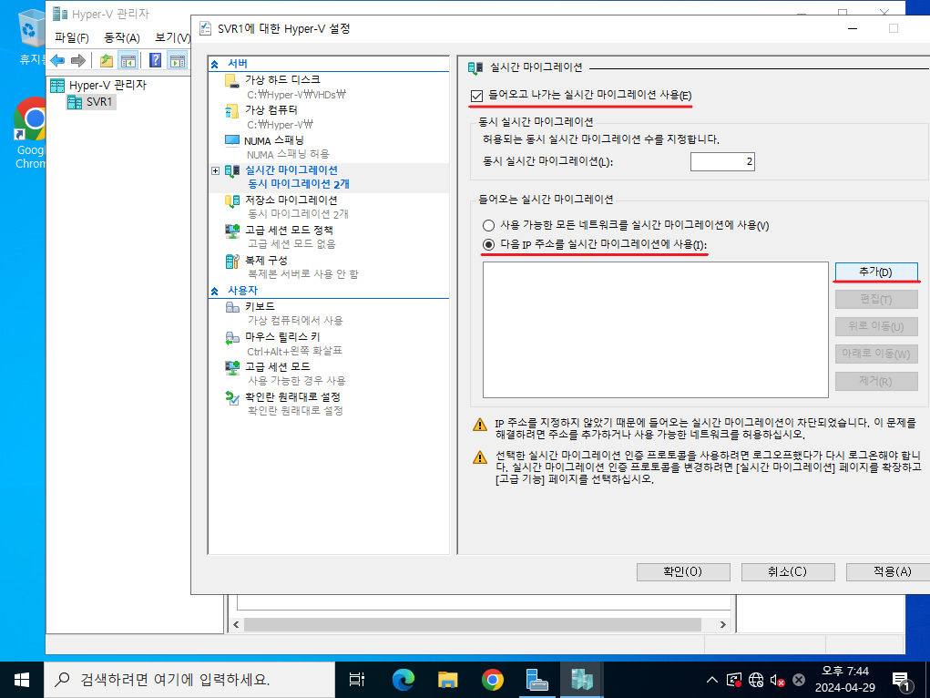930x698 pixels.
Task: Open the 파일(F) menu
Action: (71, 38)
